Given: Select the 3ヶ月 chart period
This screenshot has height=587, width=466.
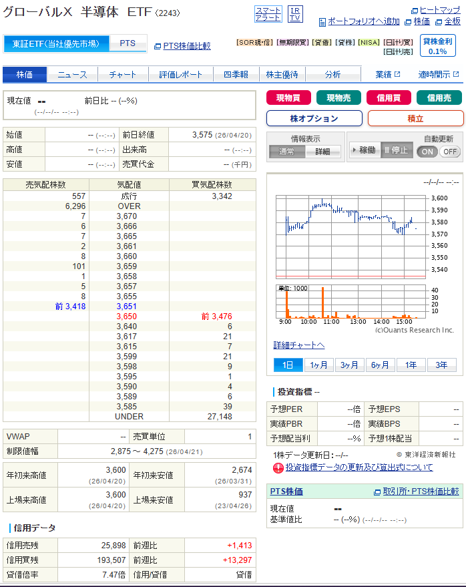Looking at the screenshot, I should tap(349, 365).
